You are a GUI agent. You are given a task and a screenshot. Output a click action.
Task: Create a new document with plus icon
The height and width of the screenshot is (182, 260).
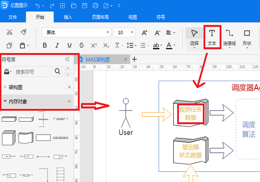coord(63,6)
